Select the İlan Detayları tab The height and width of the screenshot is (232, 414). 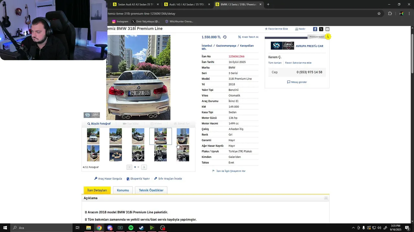[x=97, y=190]
